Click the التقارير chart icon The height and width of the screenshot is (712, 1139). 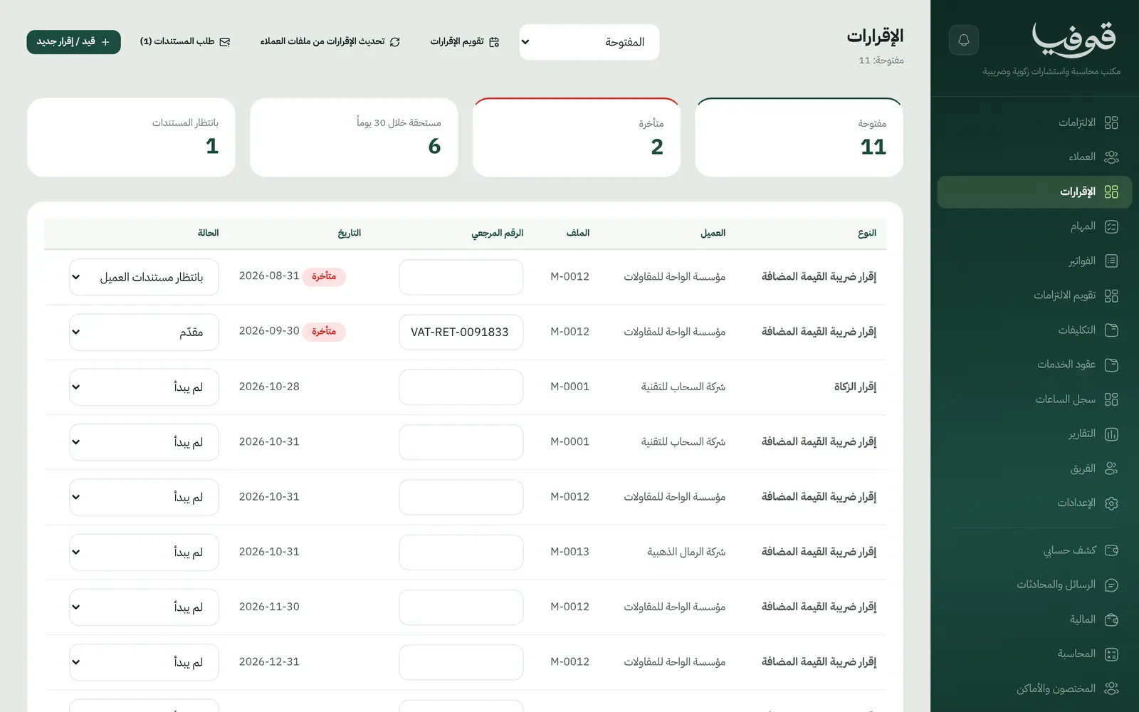[1111, 434]
